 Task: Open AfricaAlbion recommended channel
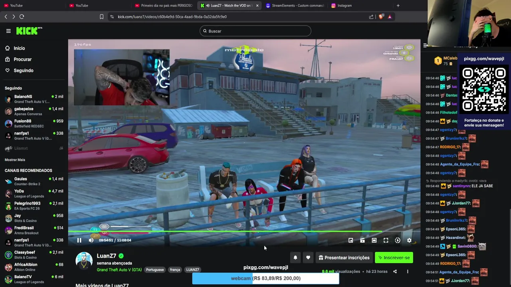tap(34, 267)
